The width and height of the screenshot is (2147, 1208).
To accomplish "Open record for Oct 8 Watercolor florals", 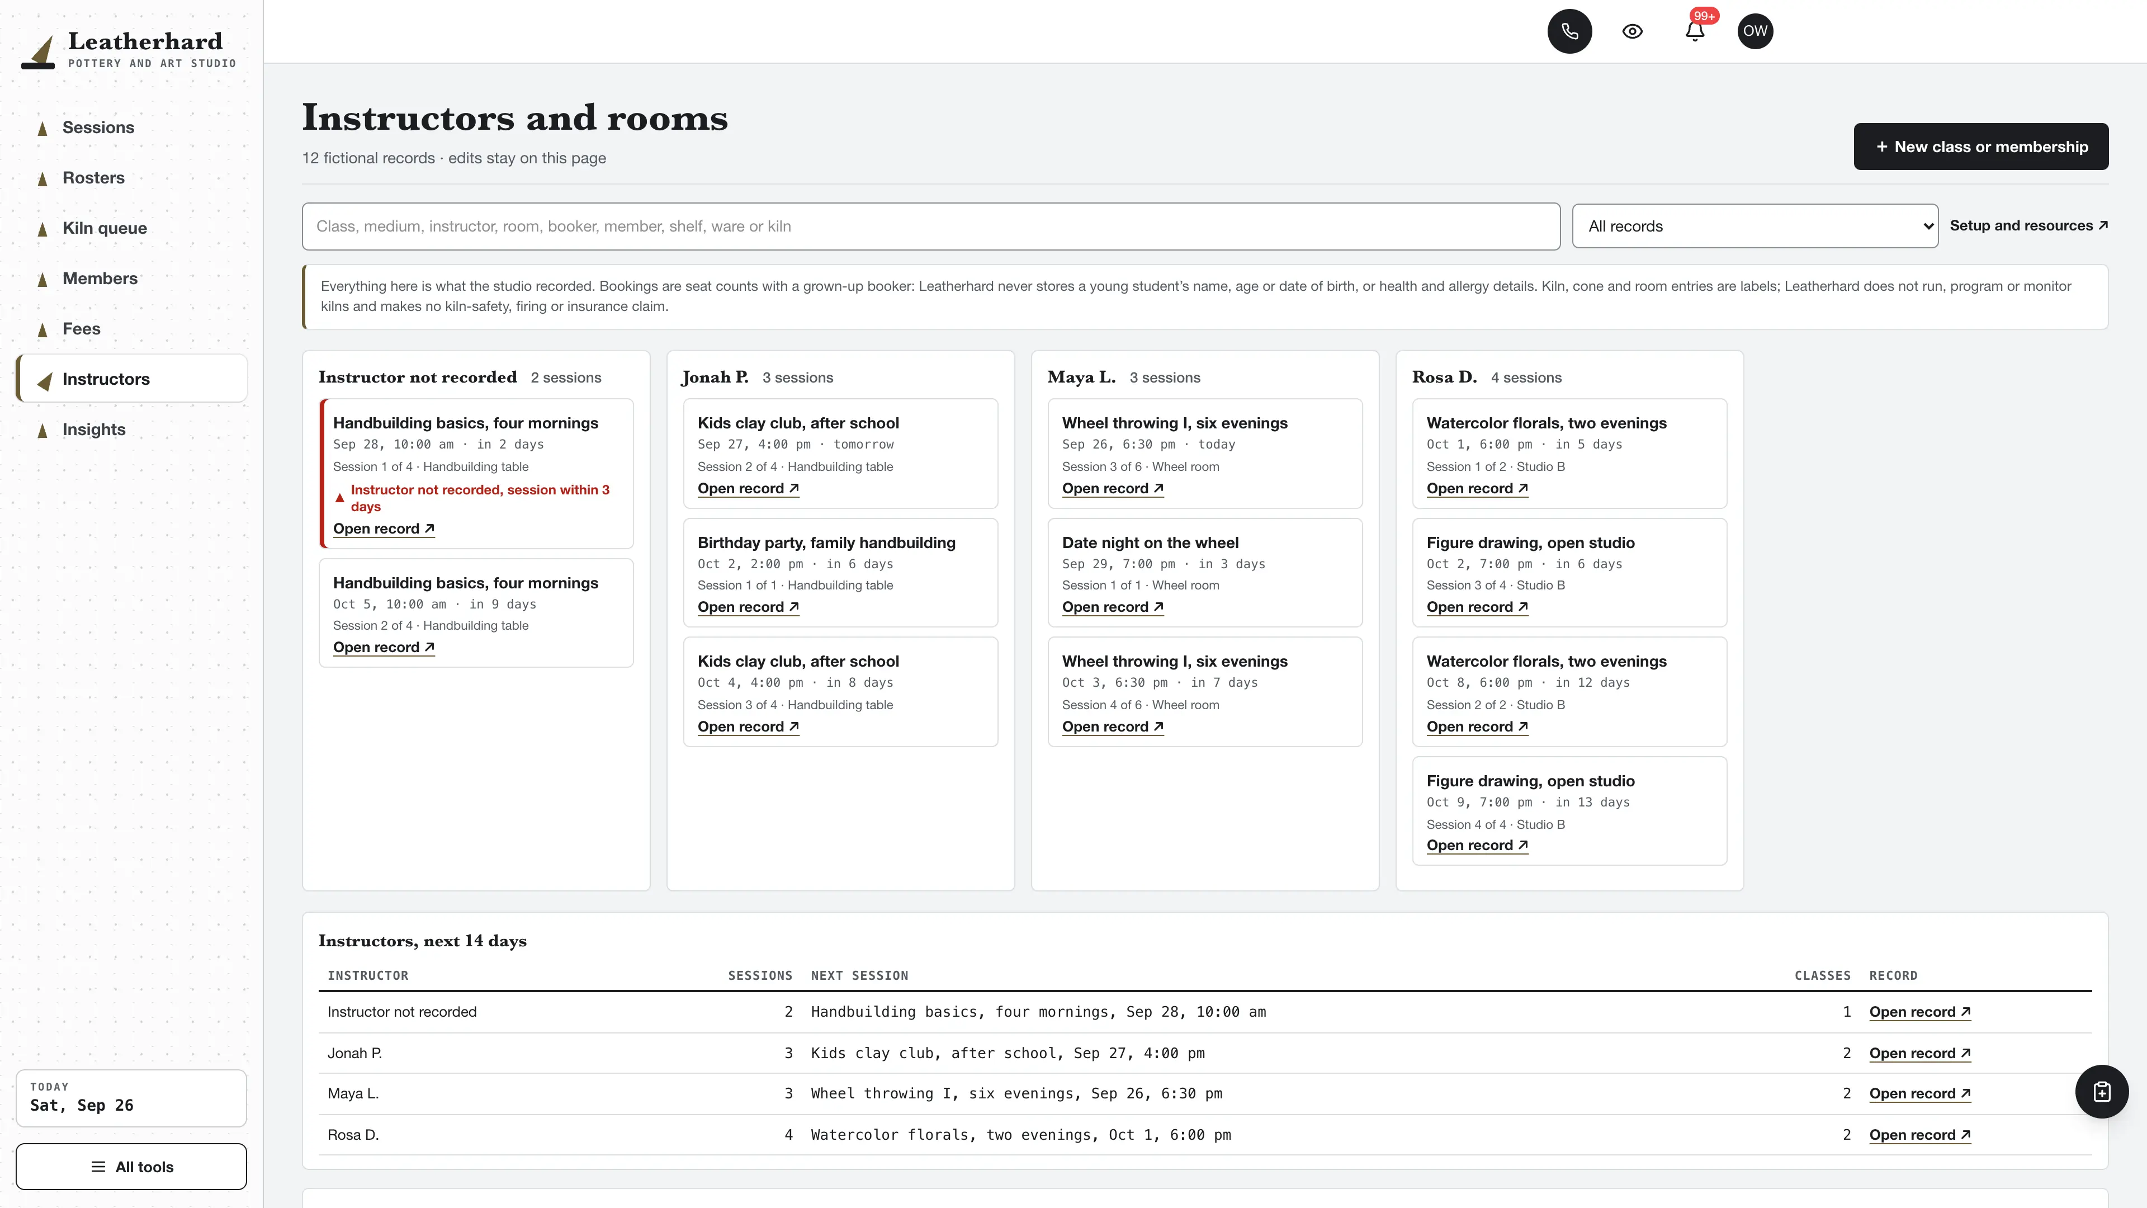I will (1477, 726).
